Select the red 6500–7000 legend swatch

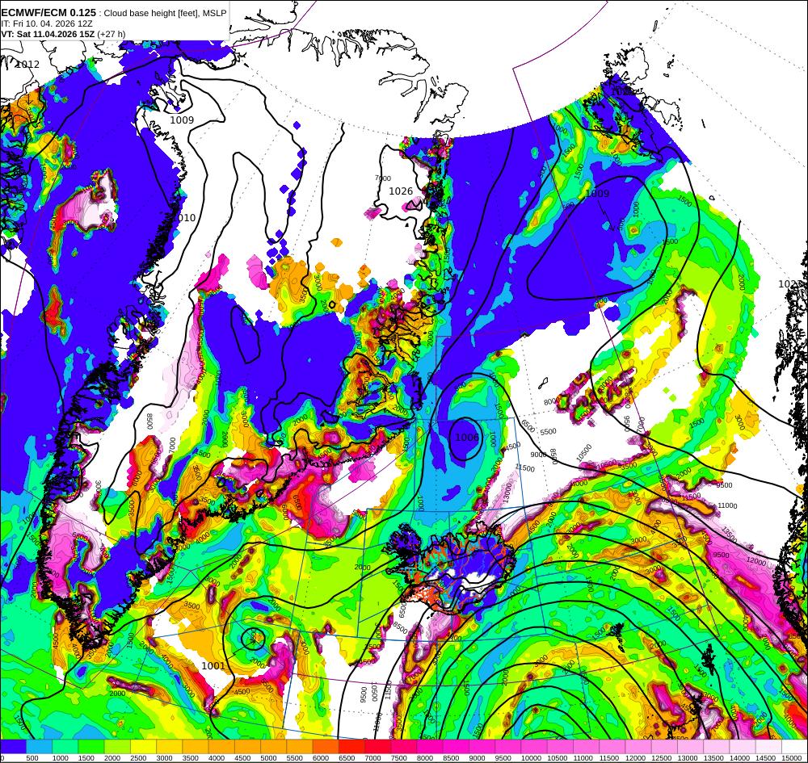[351, 747]
